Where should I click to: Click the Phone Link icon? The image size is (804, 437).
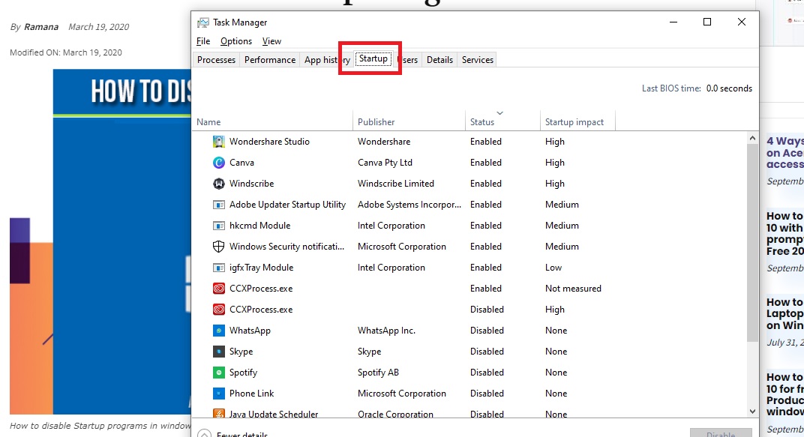click(218, 394)
